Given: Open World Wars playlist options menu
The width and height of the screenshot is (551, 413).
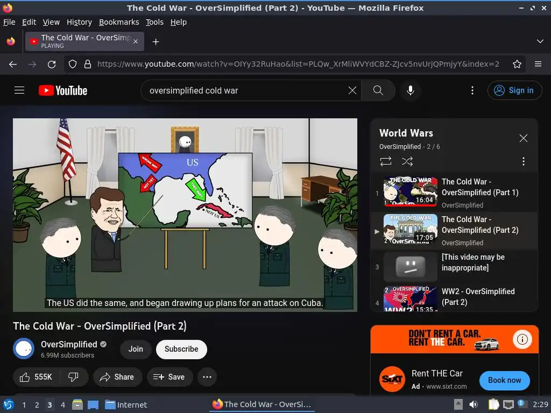Looking at the screenshot, I should coord(523,161).
